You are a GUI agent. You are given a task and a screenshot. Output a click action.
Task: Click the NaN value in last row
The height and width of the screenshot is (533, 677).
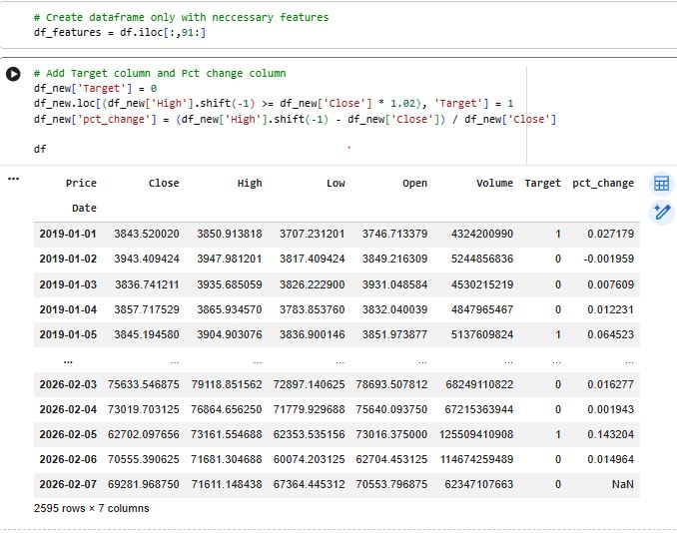click(x=622, y=484)
